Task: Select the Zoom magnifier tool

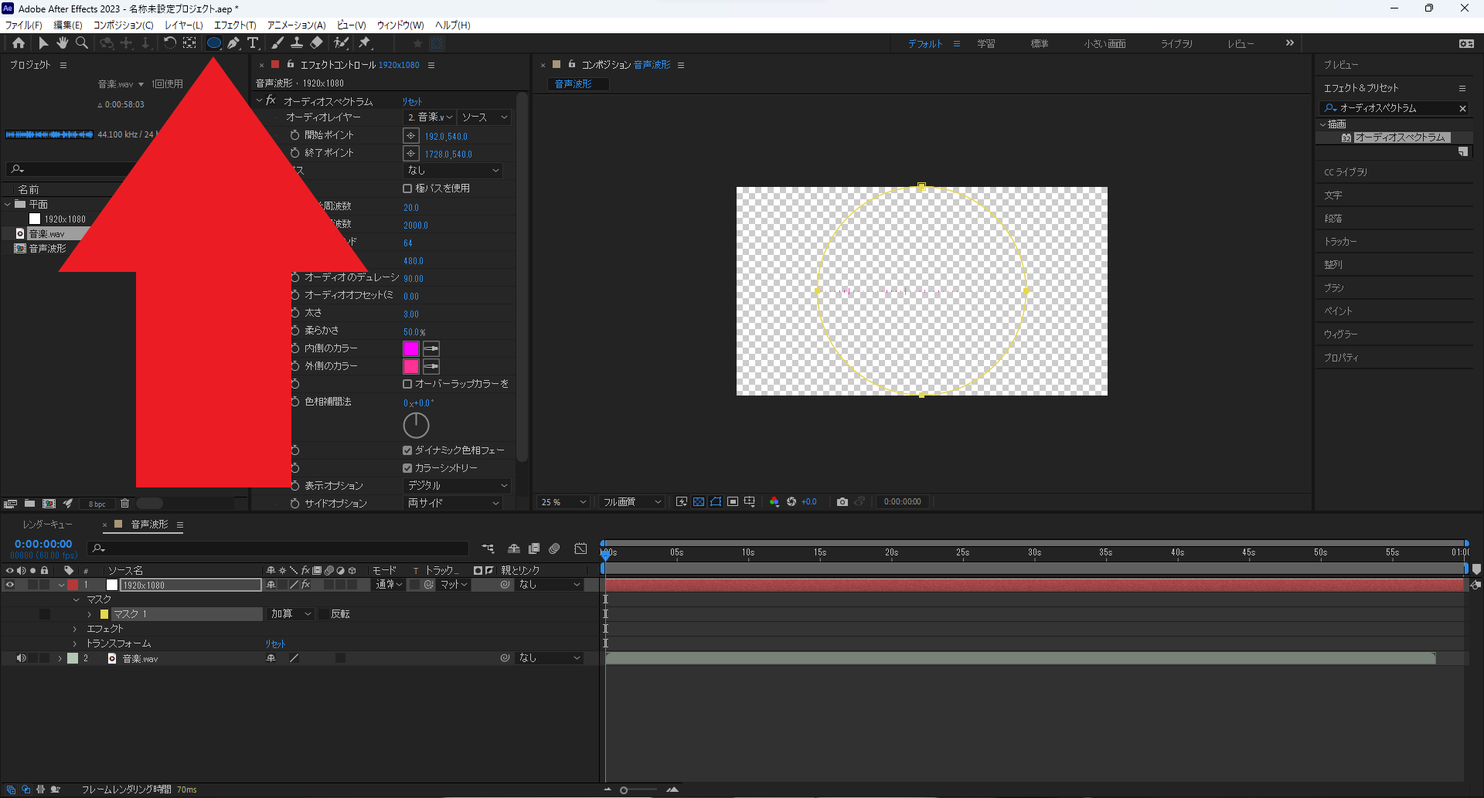Action: [x=82, y=43]
